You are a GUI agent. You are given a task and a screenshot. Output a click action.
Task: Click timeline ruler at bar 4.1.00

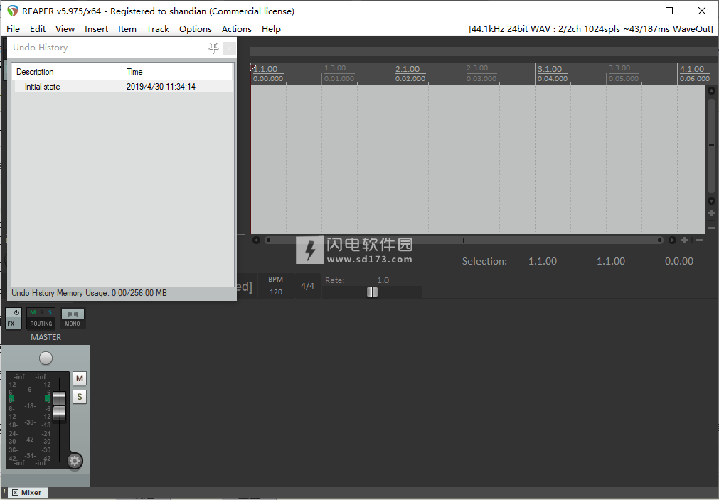click(x=692, y=69)
